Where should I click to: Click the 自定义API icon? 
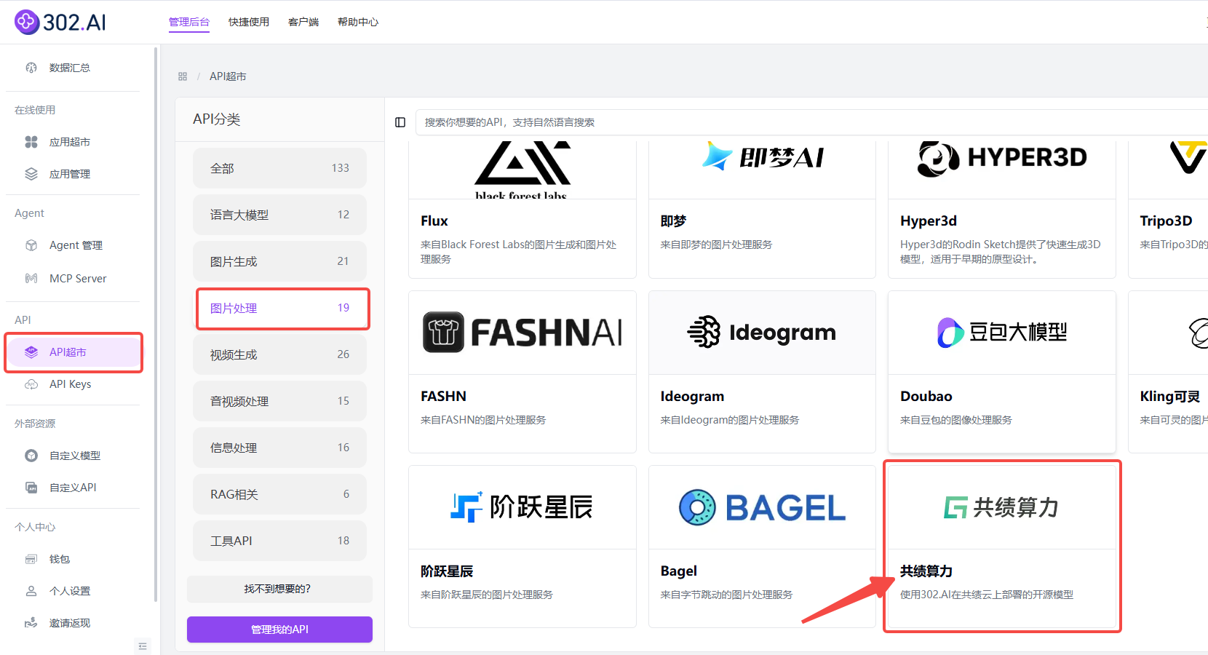[x=31, y=488]
